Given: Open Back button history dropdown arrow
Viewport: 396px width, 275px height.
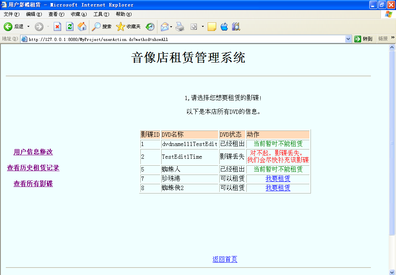Looking at the screenshot, I should click(28, 27).
